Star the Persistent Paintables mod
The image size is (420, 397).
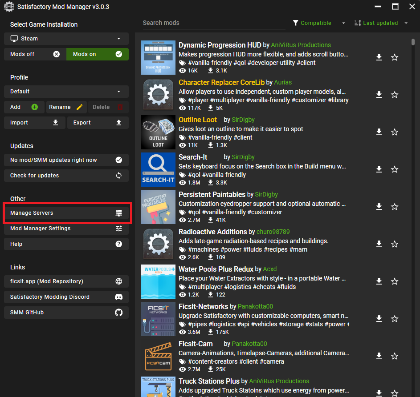[395, 207]
